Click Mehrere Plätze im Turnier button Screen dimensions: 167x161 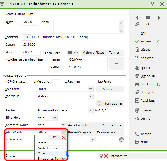point(103,53)
